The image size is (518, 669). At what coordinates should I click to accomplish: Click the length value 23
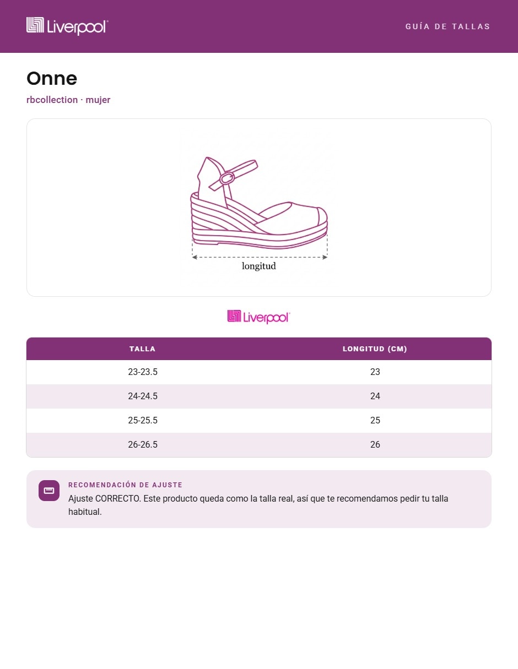coord(375,372)
